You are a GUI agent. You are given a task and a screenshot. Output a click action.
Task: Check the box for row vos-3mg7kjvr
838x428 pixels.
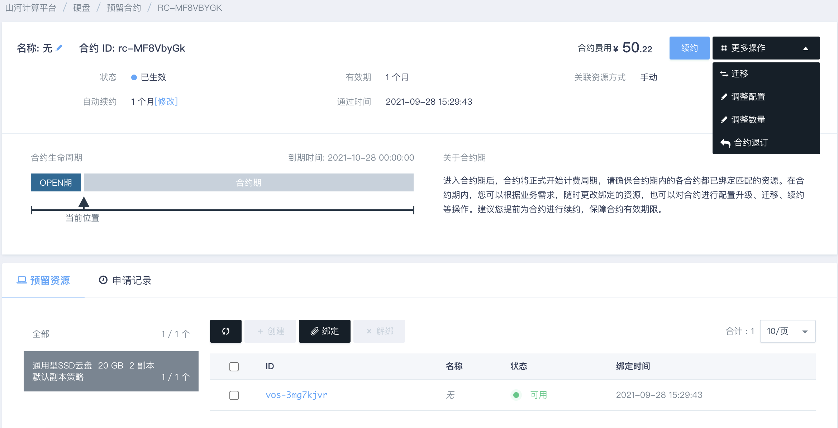[234, 395]
